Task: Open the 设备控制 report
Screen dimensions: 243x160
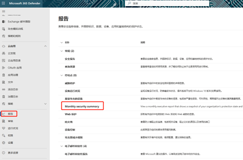Action: (70, 130)
